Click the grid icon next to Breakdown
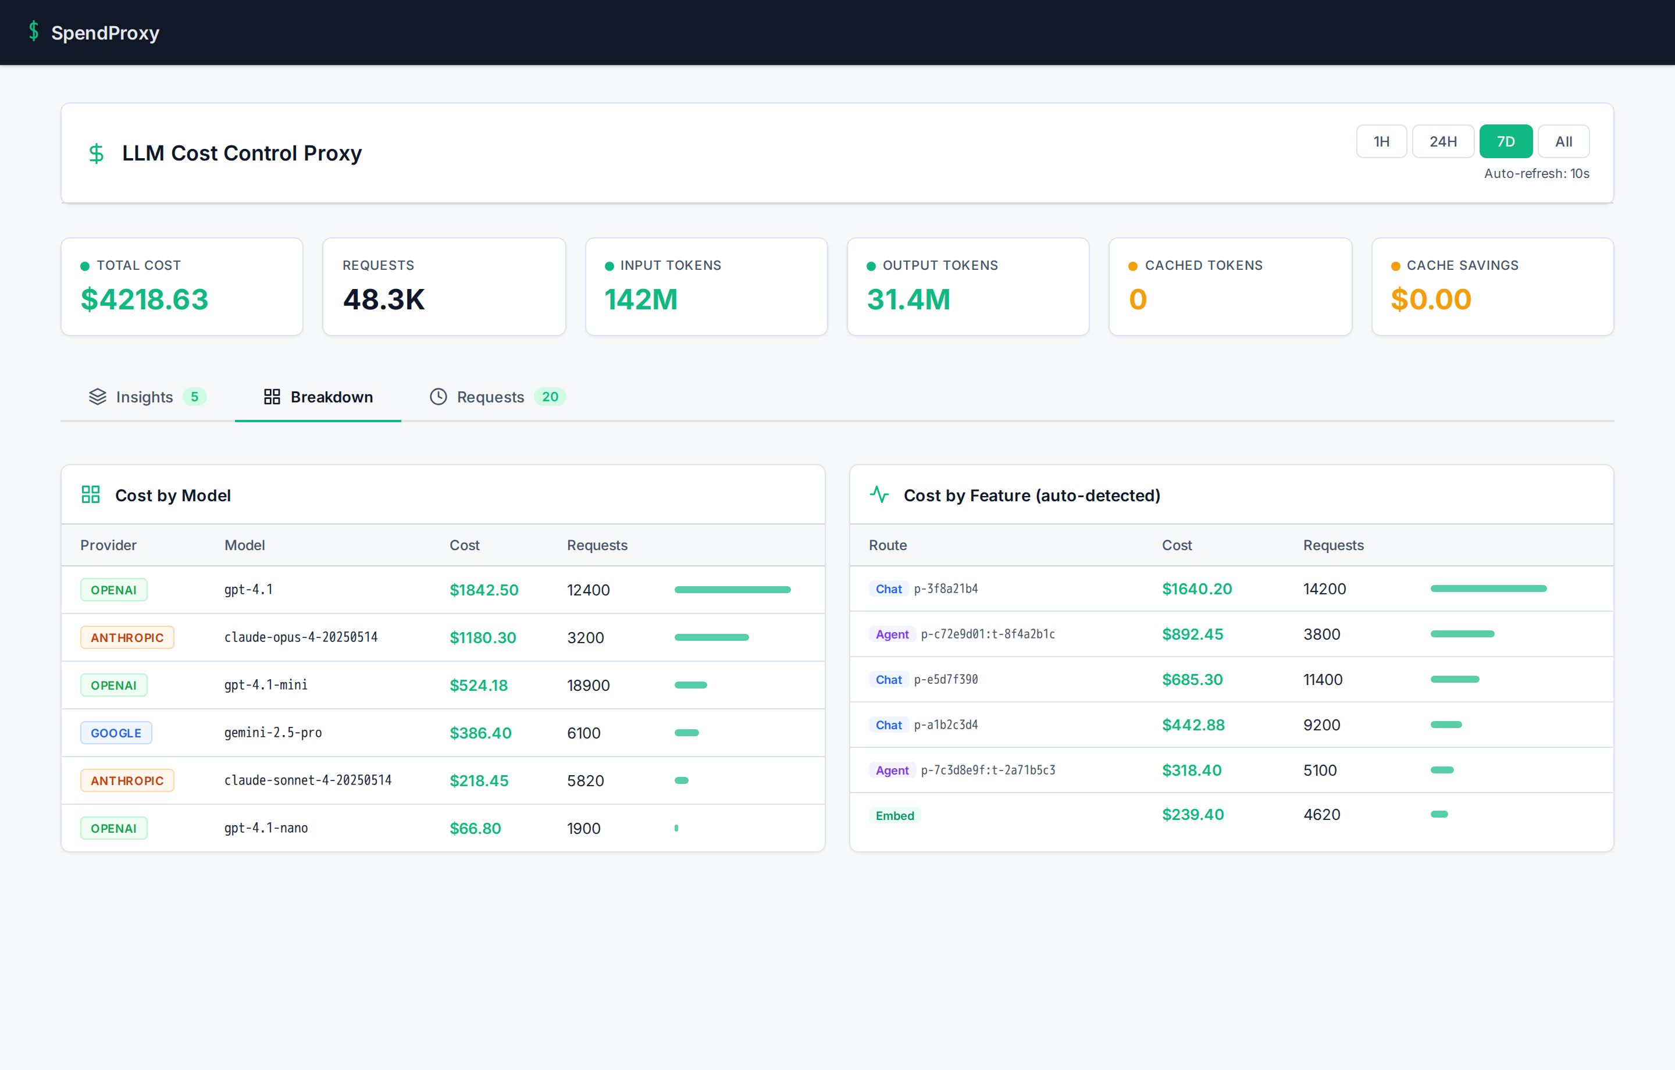Viewport: 1675px width, 1070px height. tap(272, 397)
